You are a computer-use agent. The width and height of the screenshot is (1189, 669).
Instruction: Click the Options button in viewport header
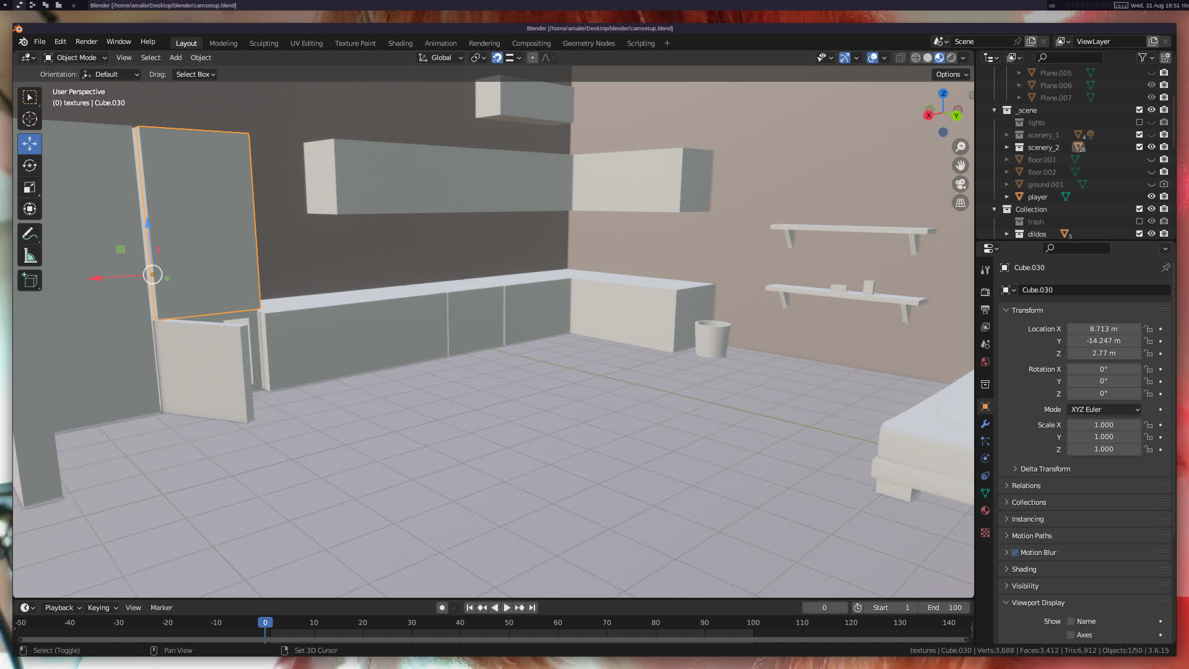[x=951, y=74]
